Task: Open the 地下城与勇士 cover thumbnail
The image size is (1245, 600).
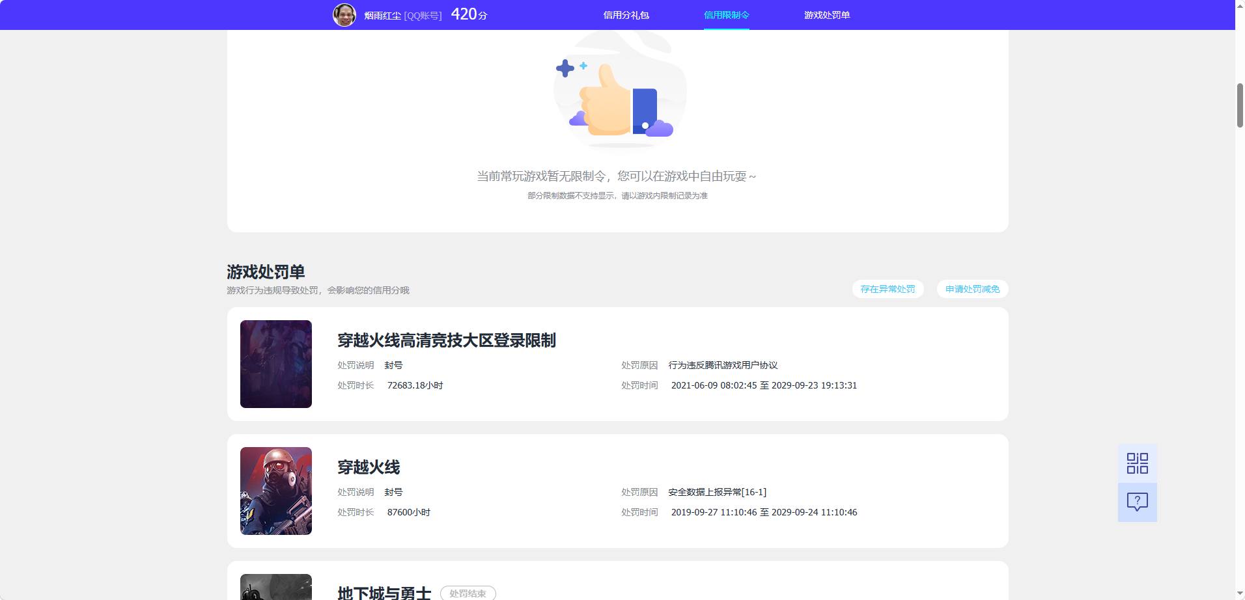Action: click(276, 587)
